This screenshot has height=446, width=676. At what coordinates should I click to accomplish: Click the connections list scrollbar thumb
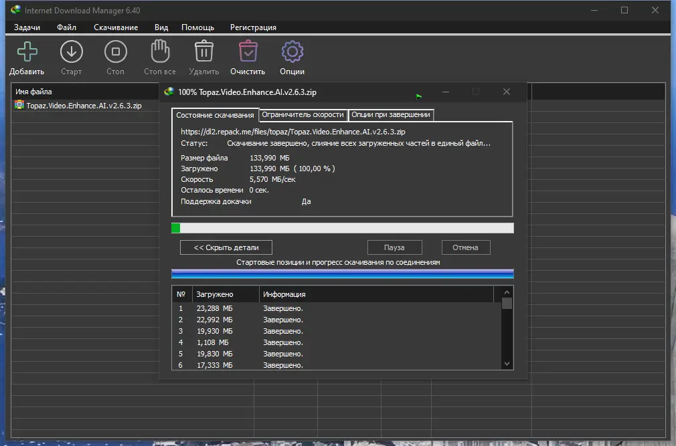507,303
